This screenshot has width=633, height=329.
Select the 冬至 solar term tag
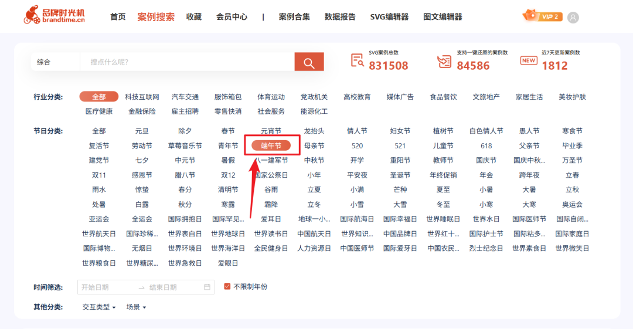point(443,205)
